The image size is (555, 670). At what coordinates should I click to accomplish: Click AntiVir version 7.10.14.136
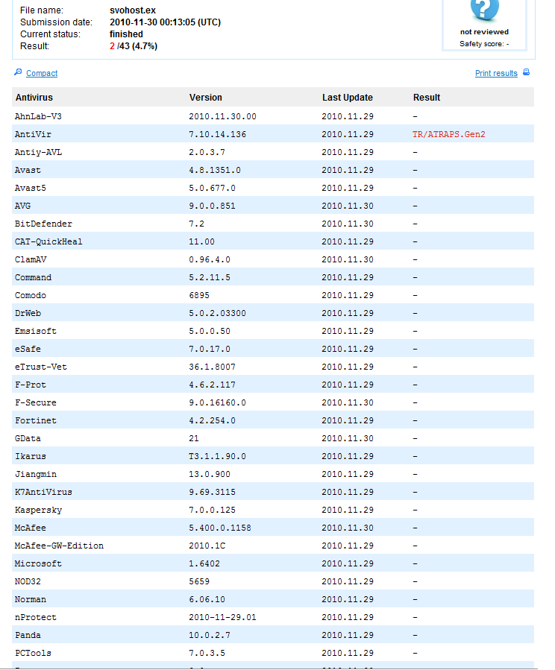(x=217, y=134)
